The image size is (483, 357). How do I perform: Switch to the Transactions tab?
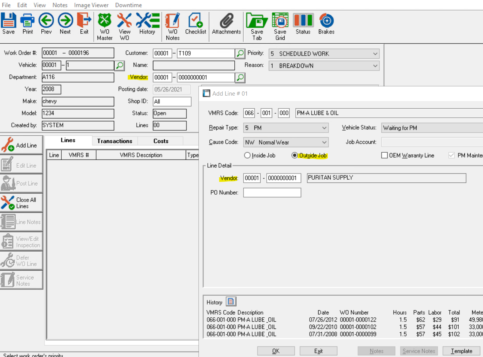(x=115, y=141)
